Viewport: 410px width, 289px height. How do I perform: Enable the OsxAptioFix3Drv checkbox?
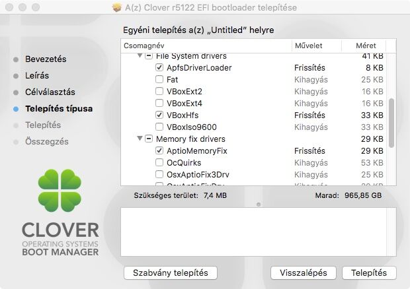(159, 174)
